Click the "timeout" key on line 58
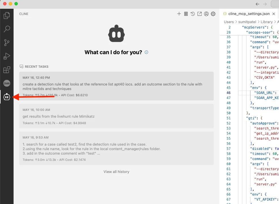This screenshot has height=204, width=279. pyautogui.click(x=259, y=154)
